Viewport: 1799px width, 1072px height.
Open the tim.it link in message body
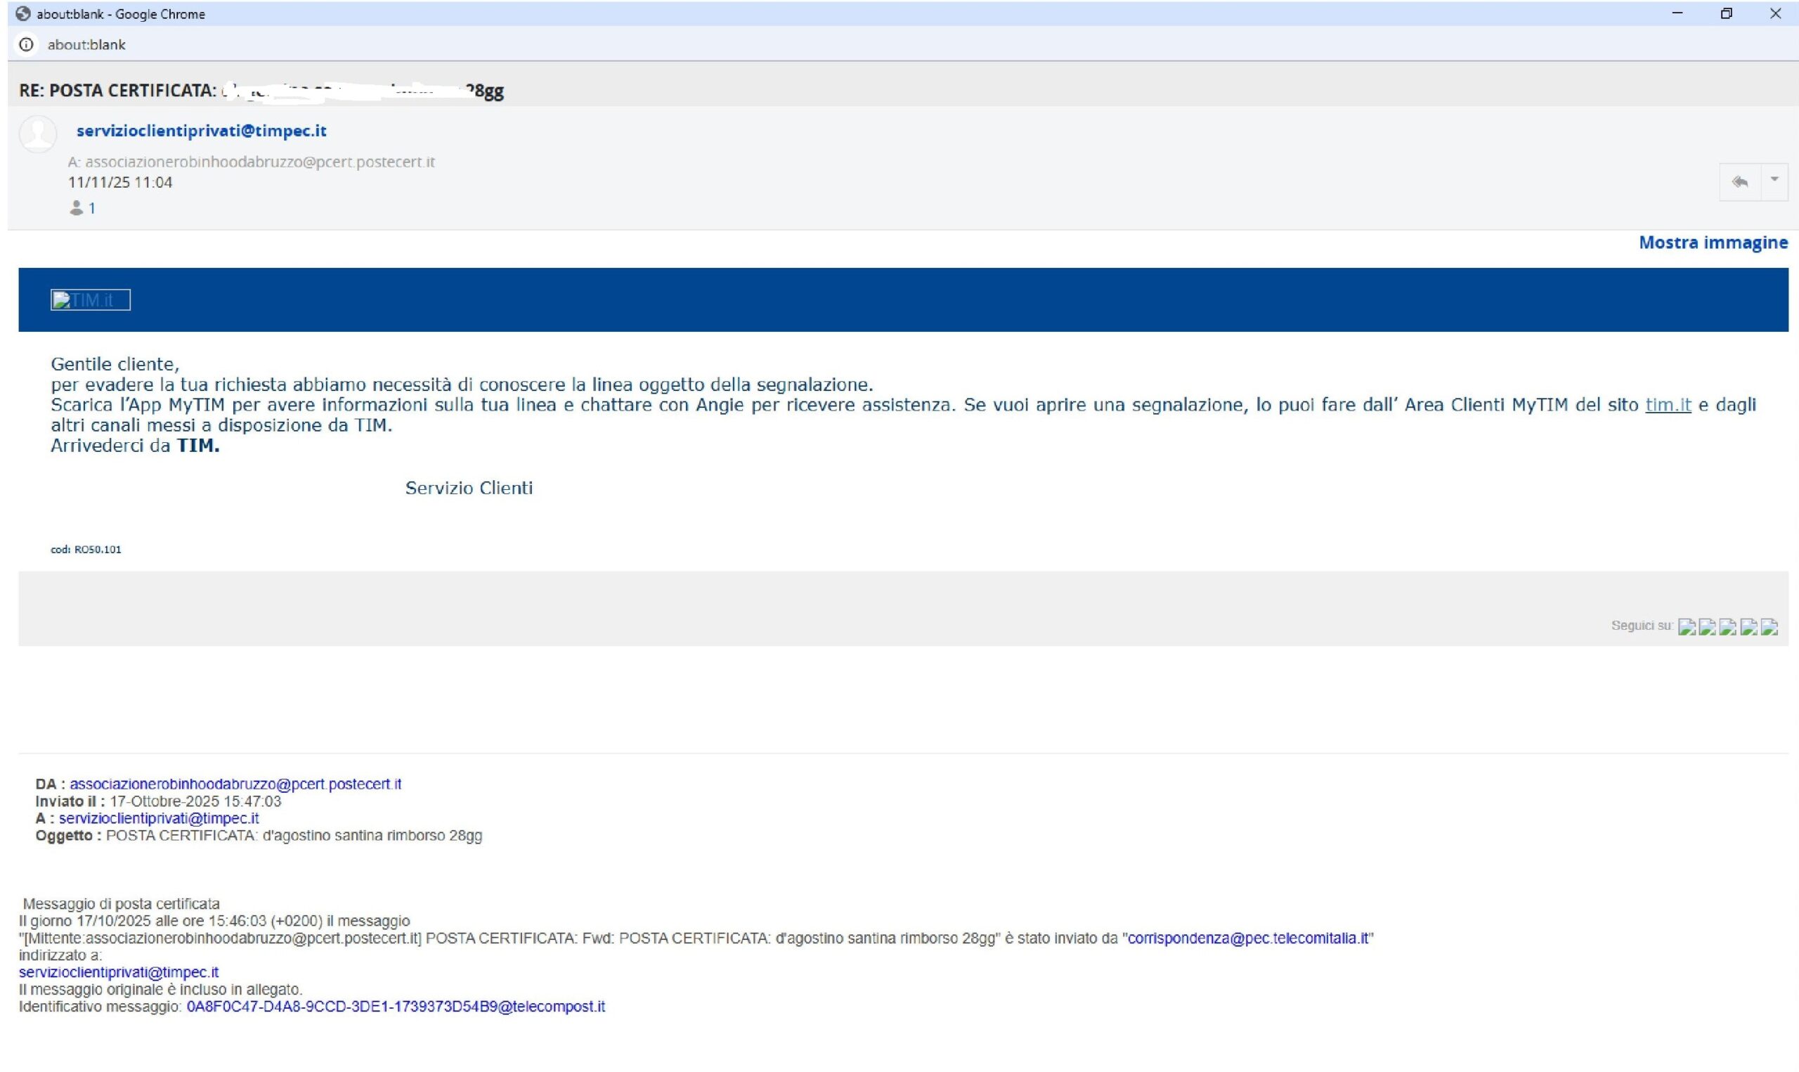pyautogui.click(x=1668, y=404)
